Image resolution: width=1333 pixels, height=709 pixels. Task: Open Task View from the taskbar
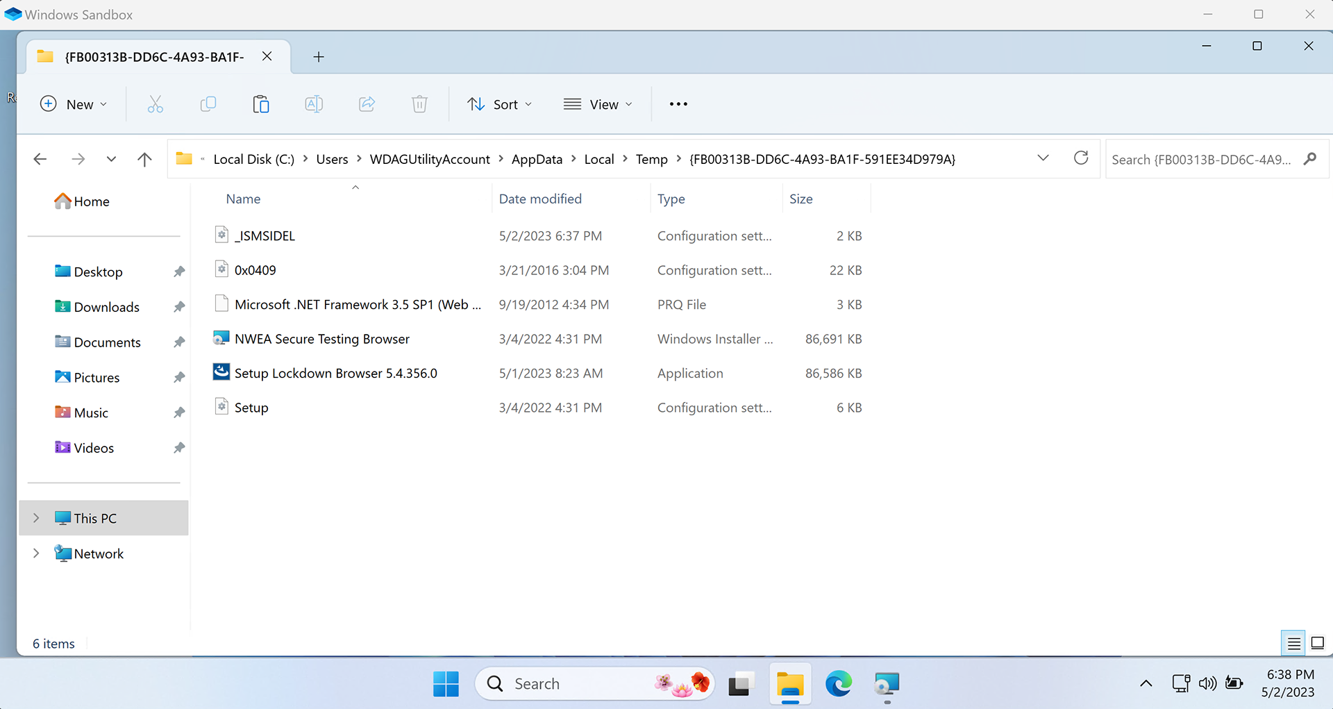click(741, 684)
